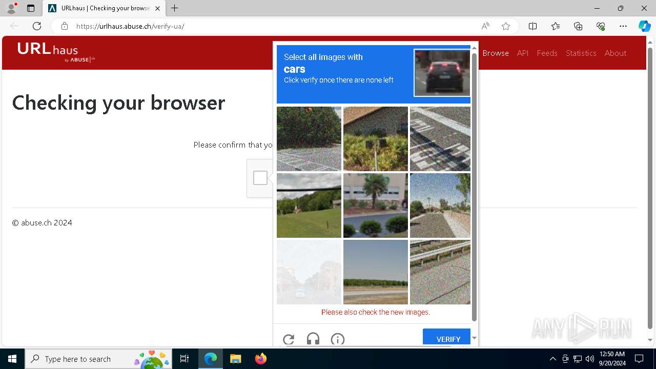Open Edge Settings and more menu

pyautogui.click(x=623, y=26)
